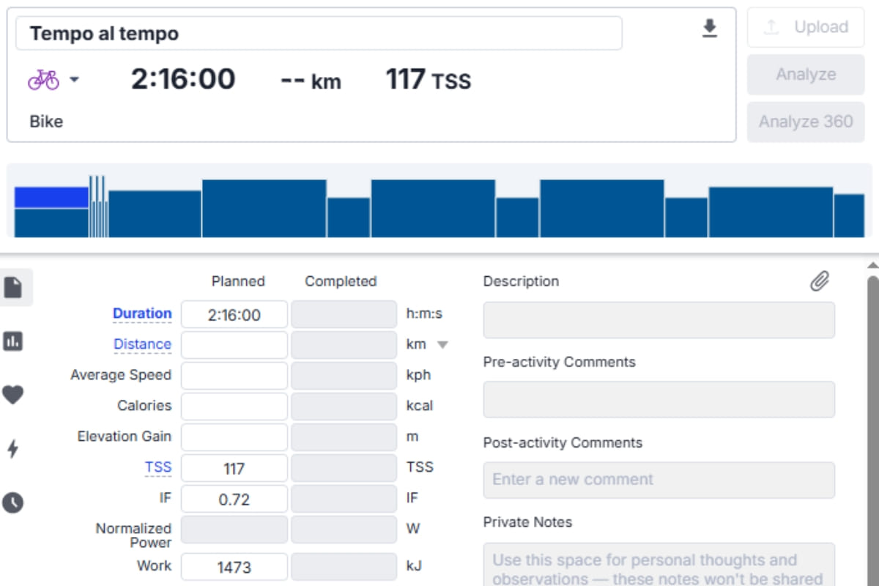879x586 pixels.
Task: Click the Distance link label
Action: pos(142,344)
